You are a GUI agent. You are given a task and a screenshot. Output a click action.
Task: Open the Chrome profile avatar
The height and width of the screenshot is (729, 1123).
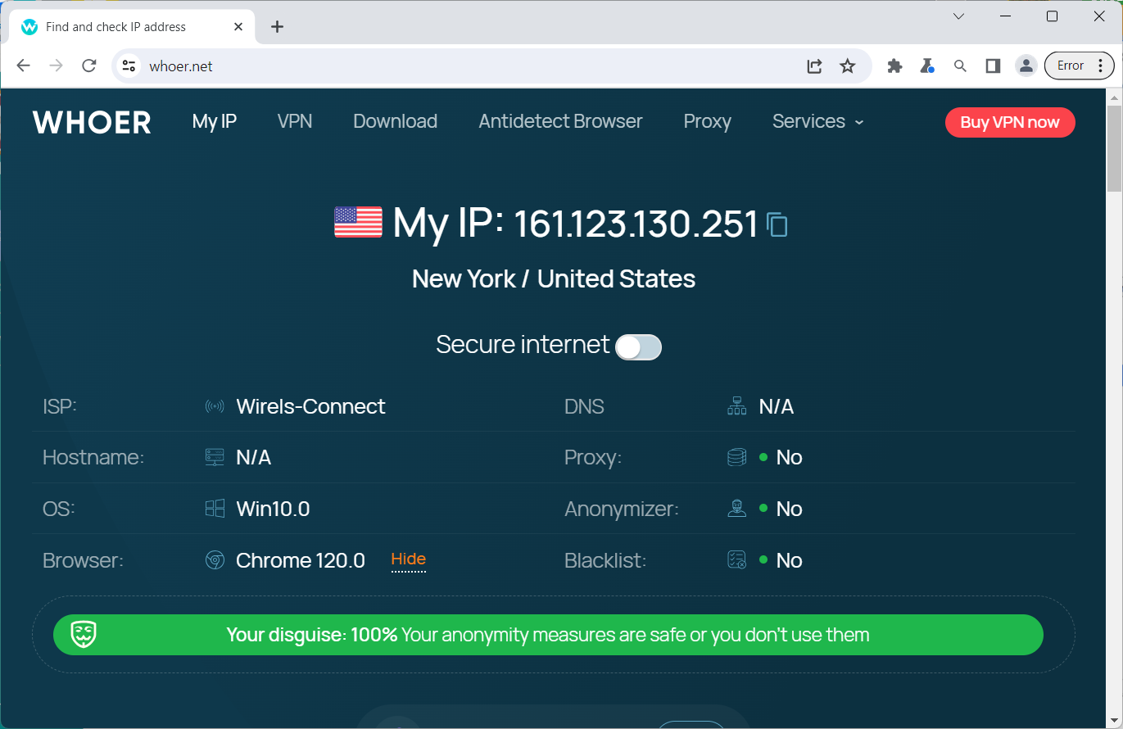(1026, 66)
